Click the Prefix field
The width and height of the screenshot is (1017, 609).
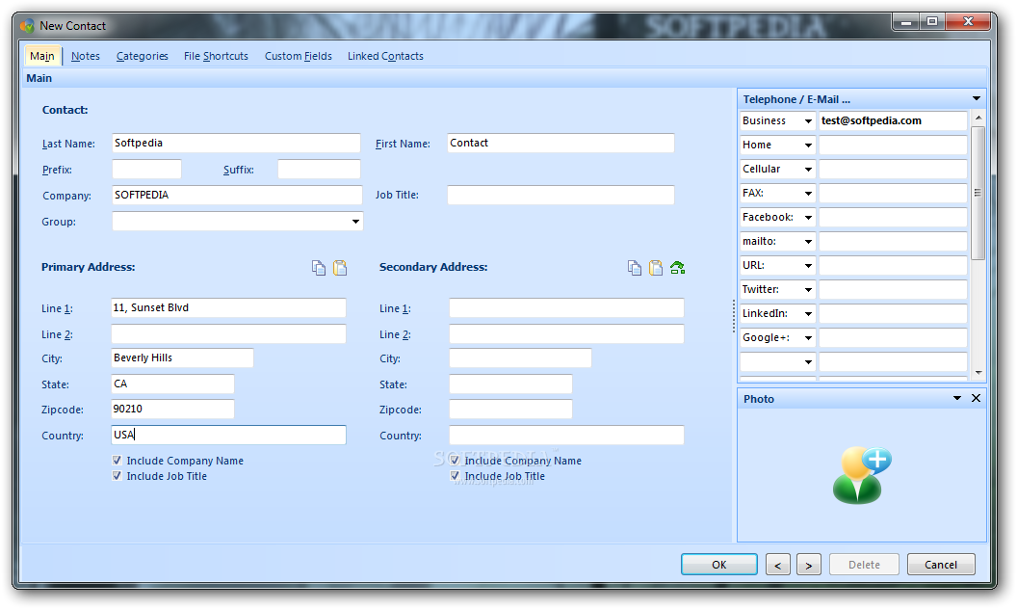pyautogui.click(x=146, y=170)
